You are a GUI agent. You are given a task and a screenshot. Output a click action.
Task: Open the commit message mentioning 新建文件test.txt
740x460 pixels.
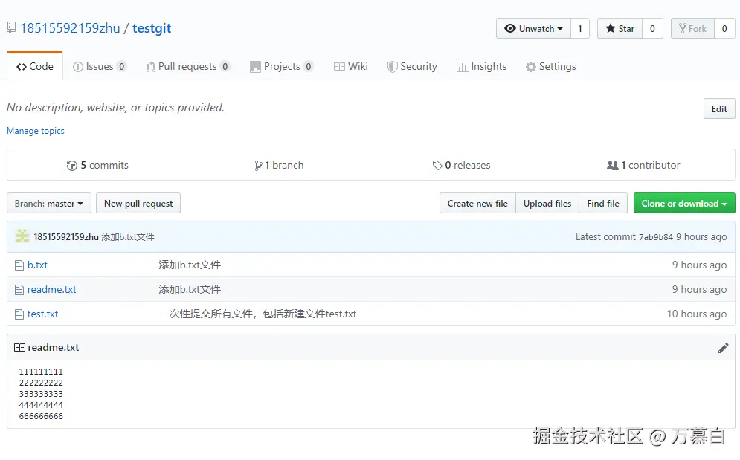click(257, 314)
